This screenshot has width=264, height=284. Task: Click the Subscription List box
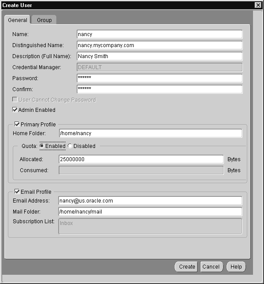pyautogui.click(x=150, y=226)
